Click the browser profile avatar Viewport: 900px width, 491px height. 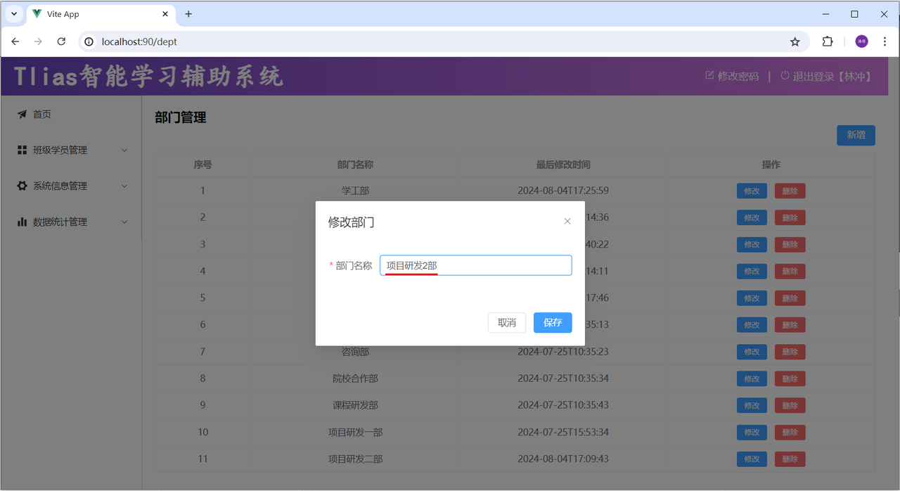pyautogui.click(x=861, y=42)
